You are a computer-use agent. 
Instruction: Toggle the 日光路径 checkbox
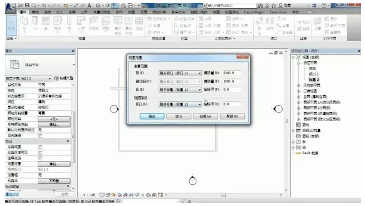(40, 136)
